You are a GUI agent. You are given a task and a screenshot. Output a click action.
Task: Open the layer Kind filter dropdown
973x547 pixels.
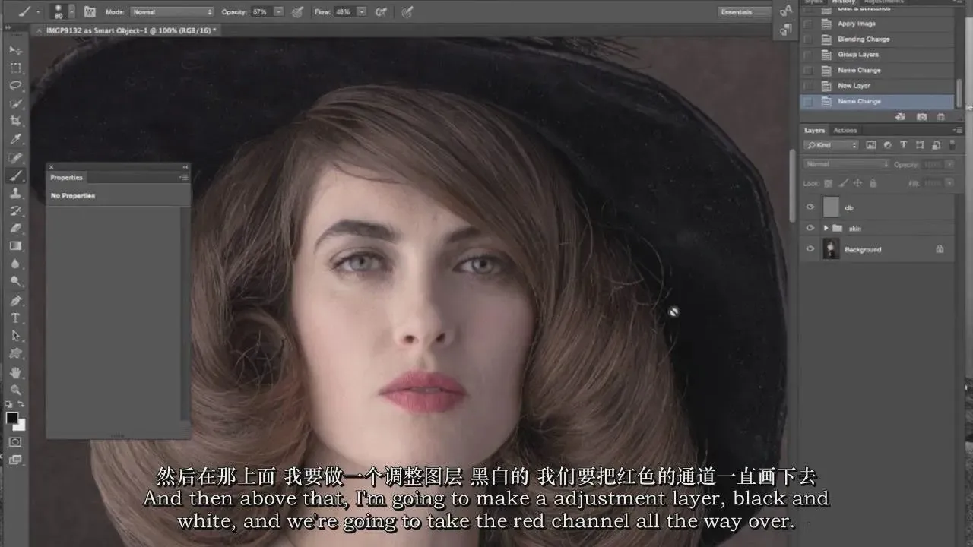click(x=832, y=145)
